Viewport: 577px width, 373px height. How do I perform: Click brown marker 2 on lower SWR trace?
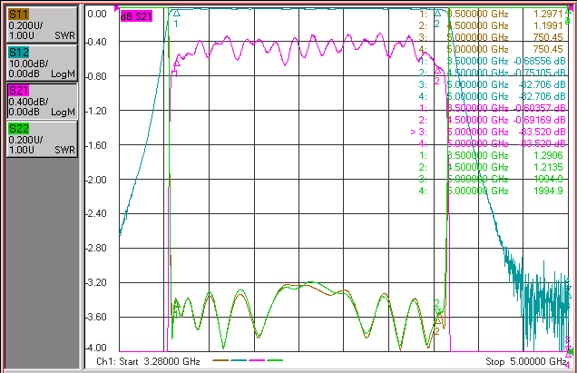pos(438,321)
